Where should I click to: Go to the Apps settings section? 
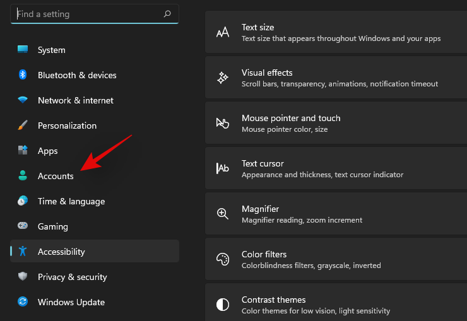47,151
